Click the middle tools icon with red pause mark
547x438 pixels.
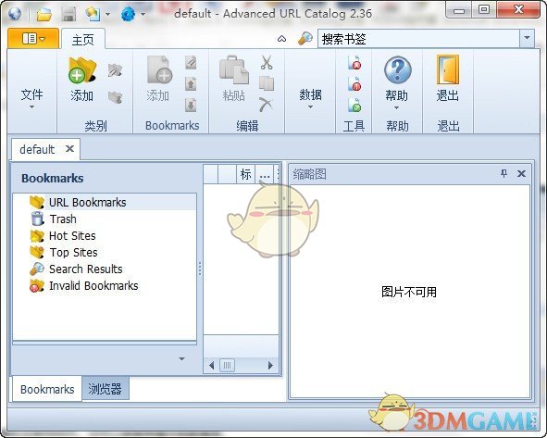[354, 83]
